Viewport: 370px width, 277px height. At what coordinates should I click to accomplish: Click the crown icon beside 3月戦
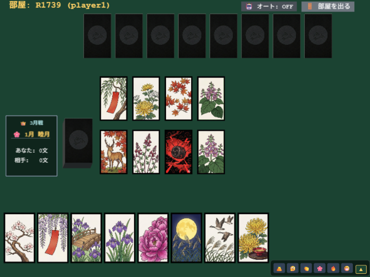coord(23,123)
